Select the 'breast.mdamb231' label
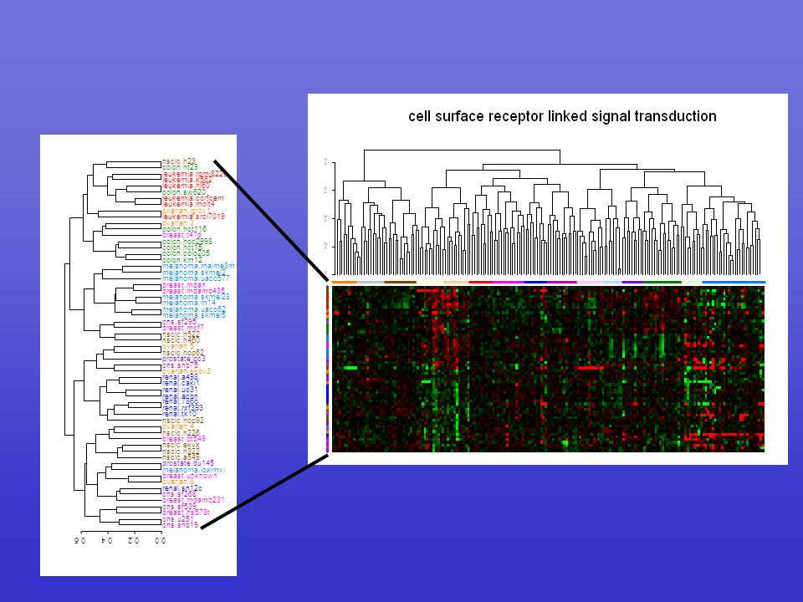The image size is (803, 602). coord(193,501)
